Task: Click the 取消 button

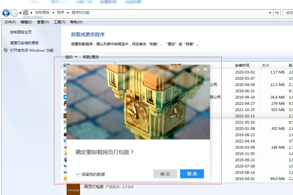Action: [x=192, y=174]
